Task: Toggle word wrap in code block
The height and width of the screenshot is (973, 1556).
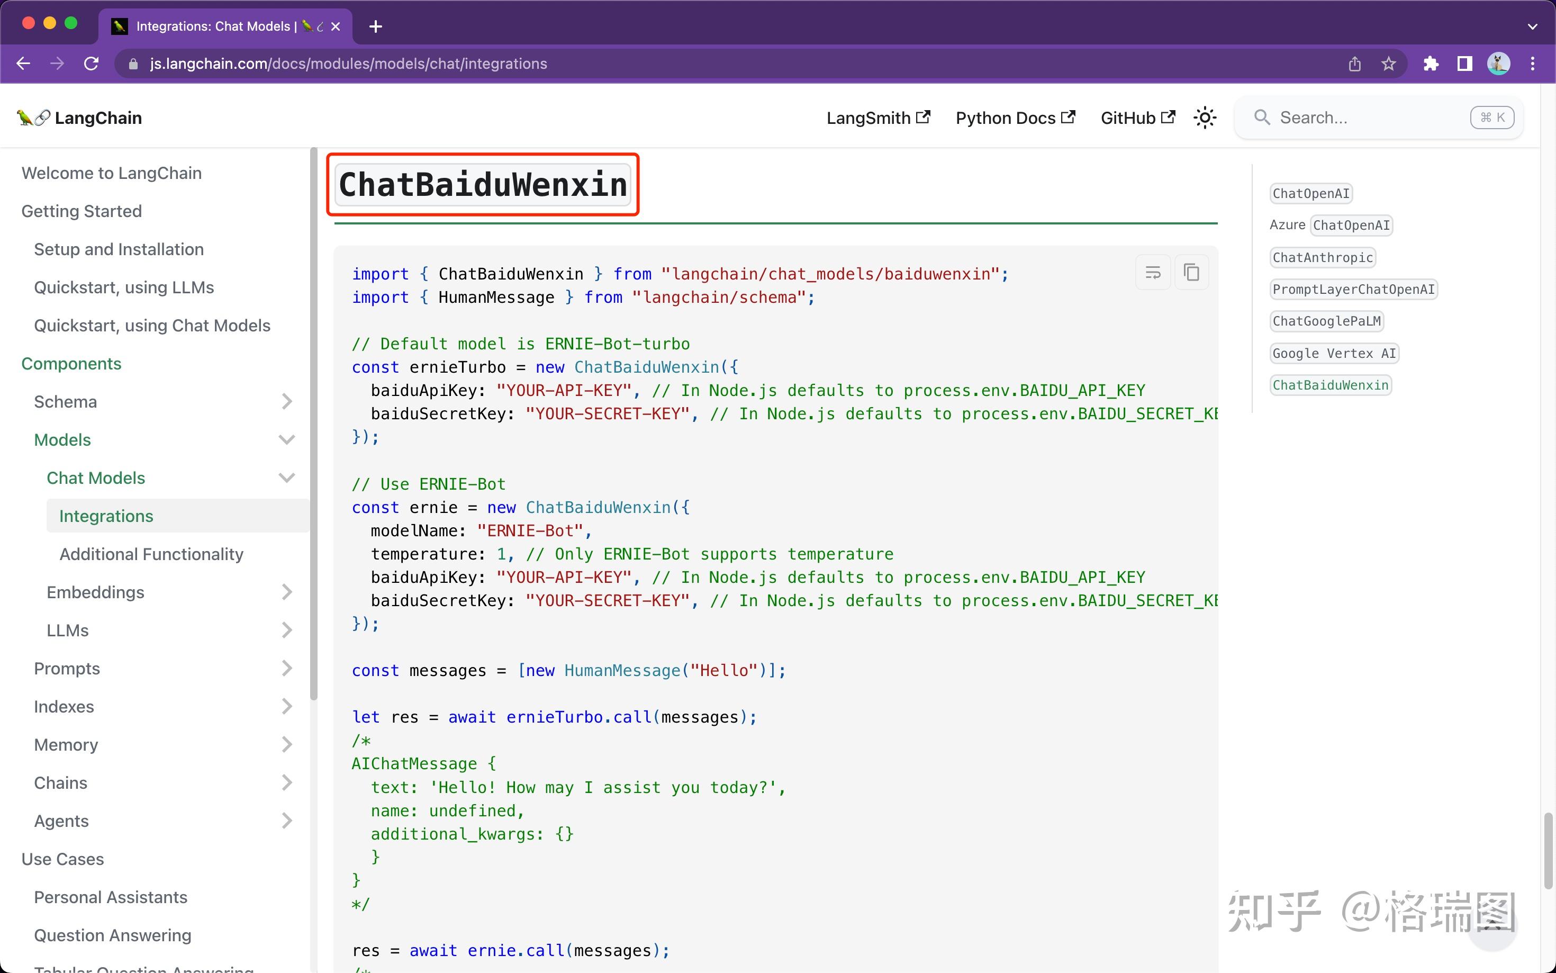Action: pos(1153,273)
